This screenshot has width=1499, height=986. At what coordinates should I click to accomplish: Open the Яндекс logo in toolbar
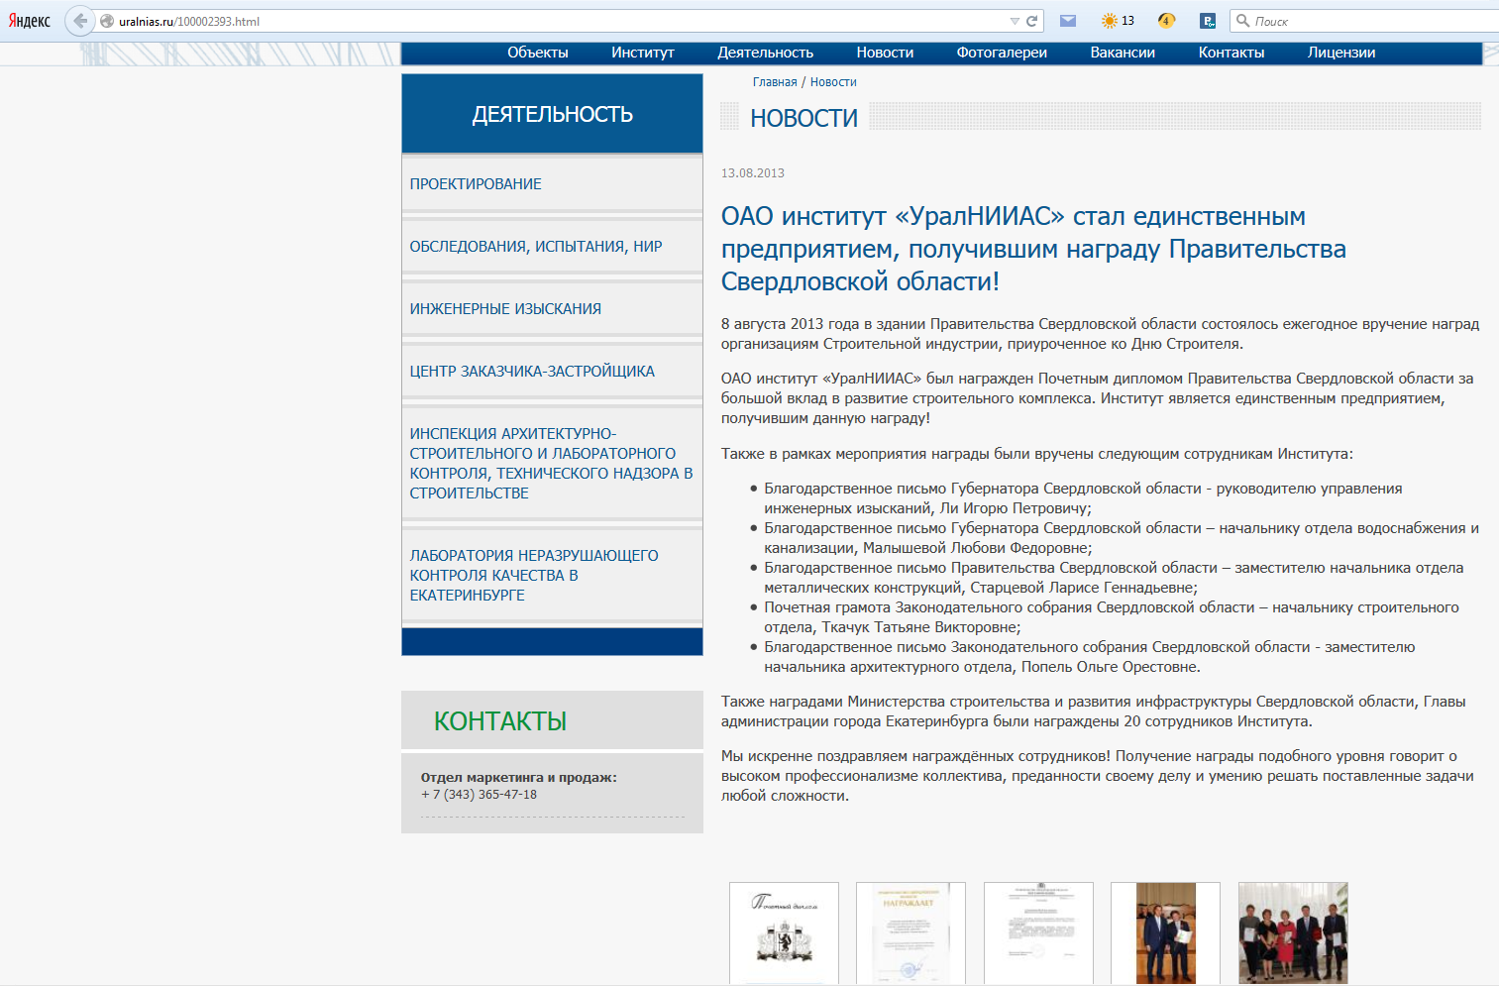point(30,21)
